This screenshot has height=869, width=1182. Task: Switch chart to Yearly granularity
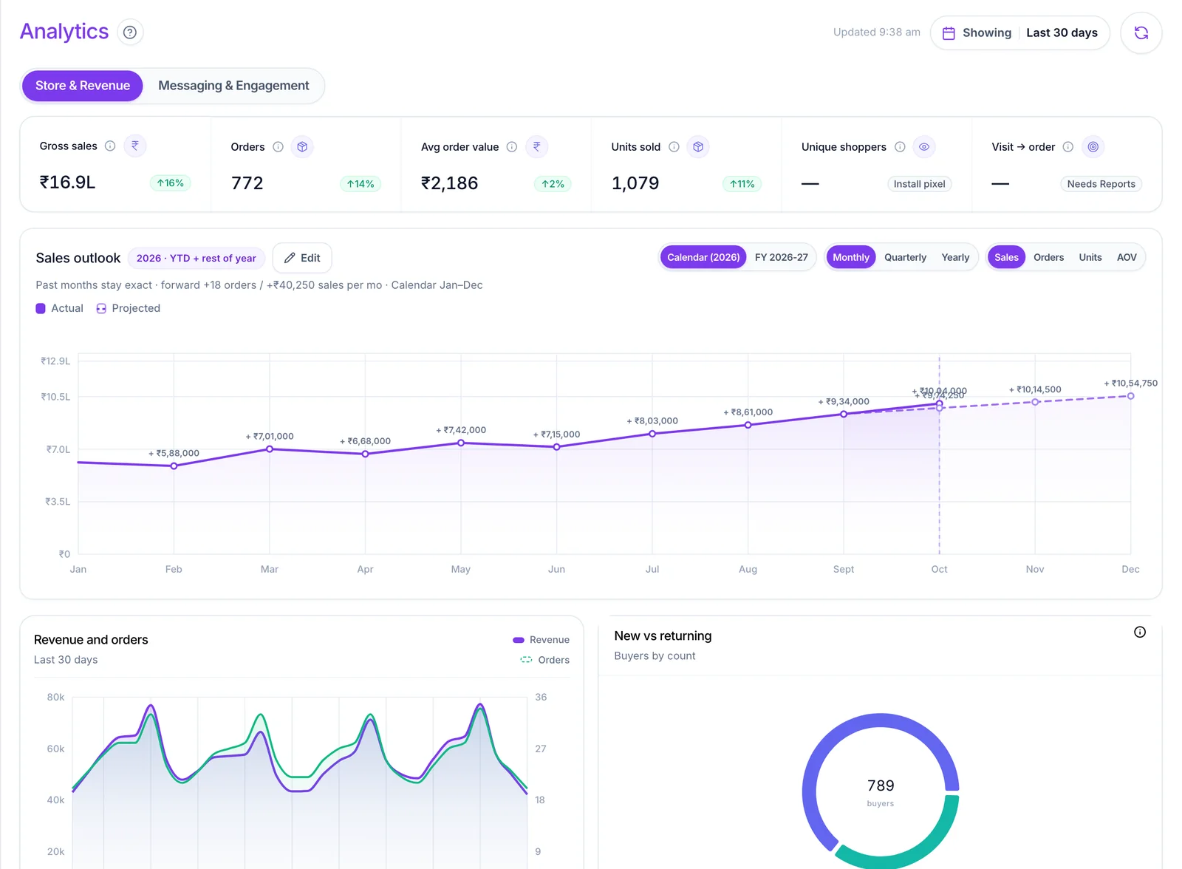(x=955, y=257)
